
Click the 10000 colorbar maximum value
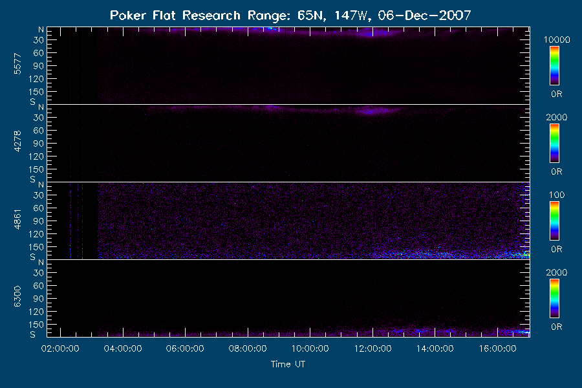point(557,39)
